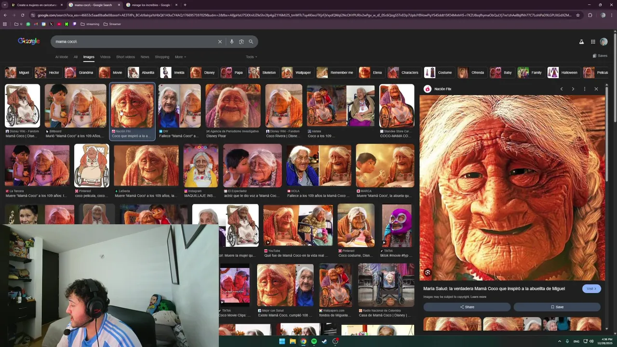Open the Instagram MAQUILLAJE thumbnail
617x347 pixels.
point(201,166)
